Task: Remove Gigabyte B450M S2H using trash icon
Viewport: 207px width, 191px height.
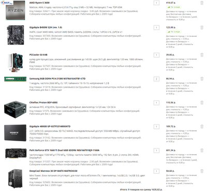Action: (x=202, y=28)
